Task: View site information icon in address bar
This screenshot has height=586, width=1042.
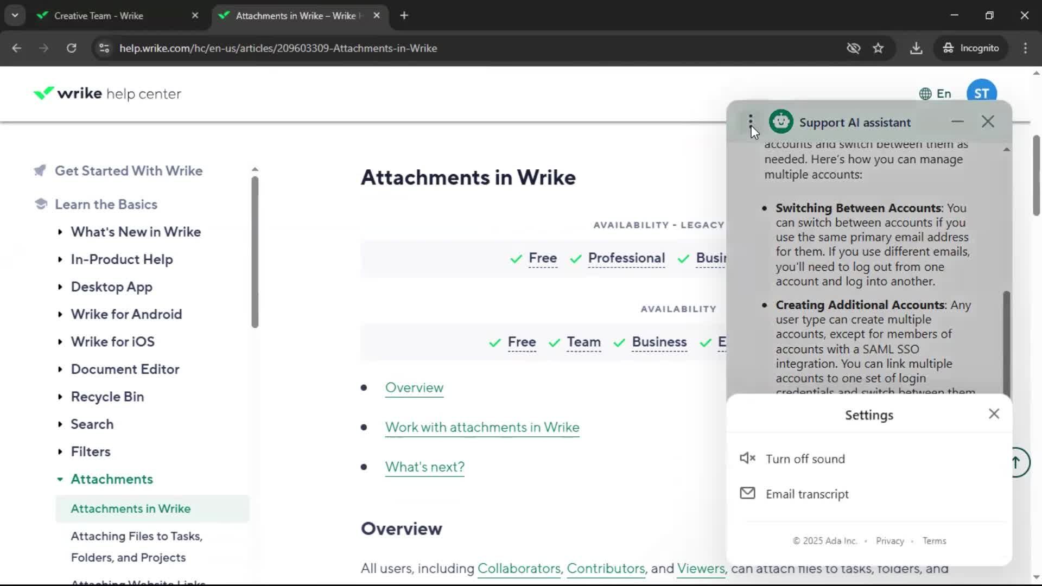Action: [x=104, y=48]
